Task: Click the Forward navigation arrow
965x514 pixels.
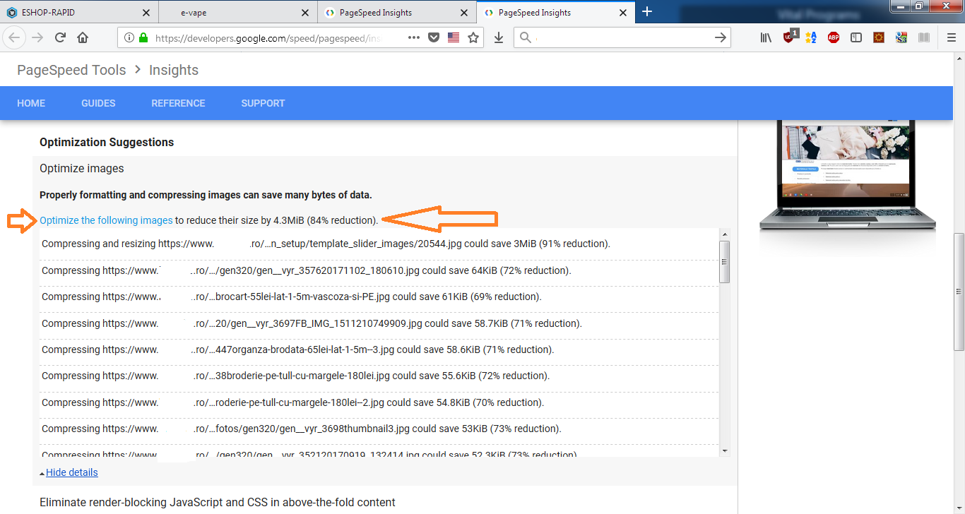Action: point(37,37)
